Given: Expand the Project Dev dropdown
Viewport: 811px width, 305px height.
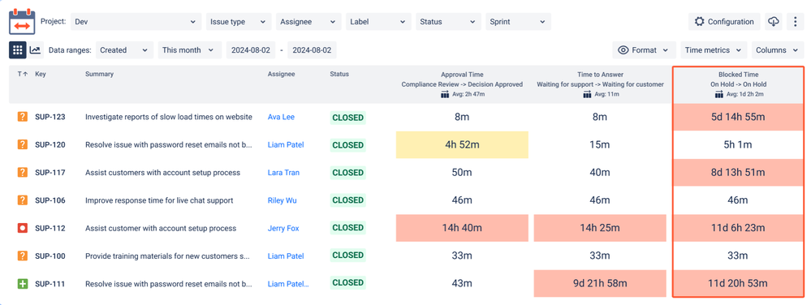Looking at the screenshot, I should [136, 22].
